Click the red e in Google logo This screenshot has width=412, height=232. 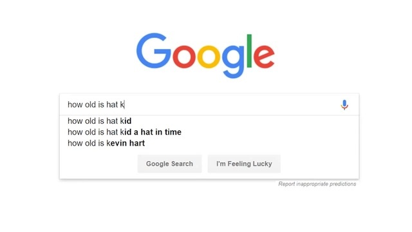click(x=264, y=57)
